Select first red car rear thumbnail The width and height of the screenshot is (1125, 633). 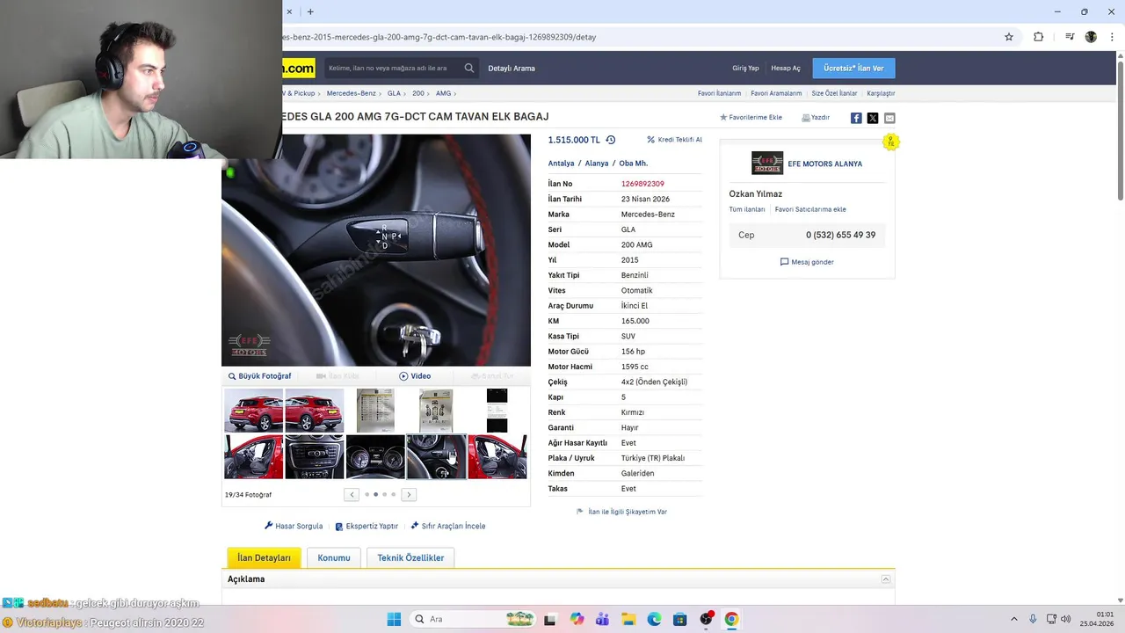(x=254, y=411)
